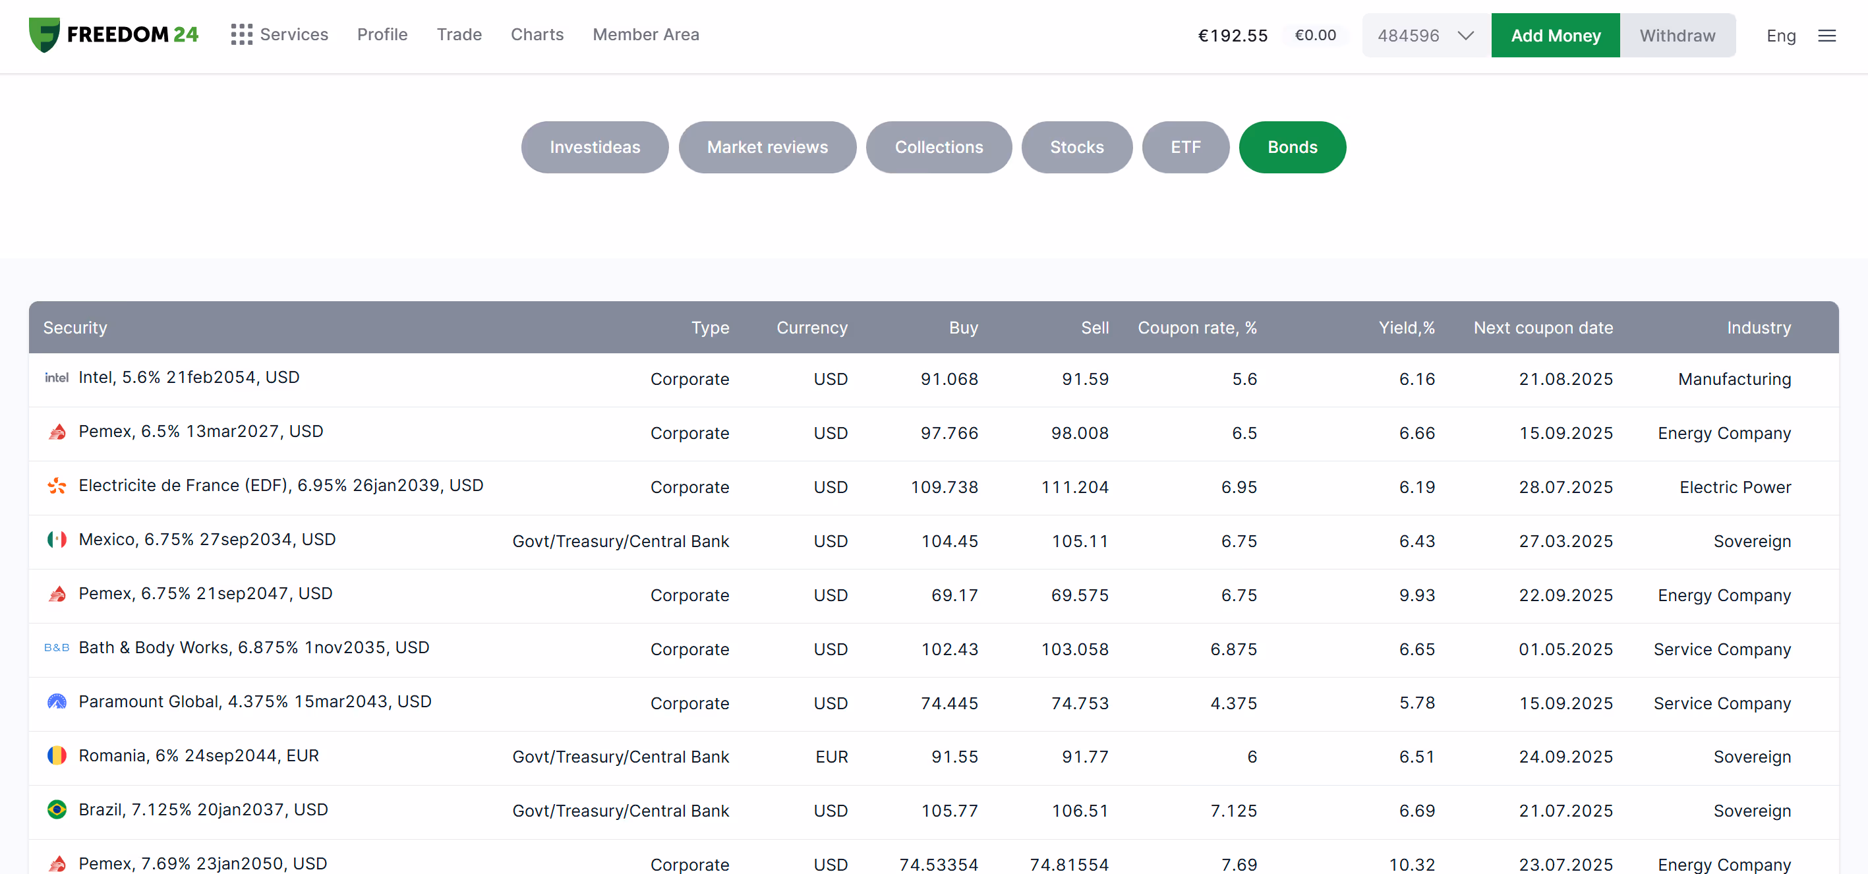Open Pemex, 6.5% 13mar2027 bond link
The image size is (1868, 874).
pyautogui.click(x=201, y=432)
